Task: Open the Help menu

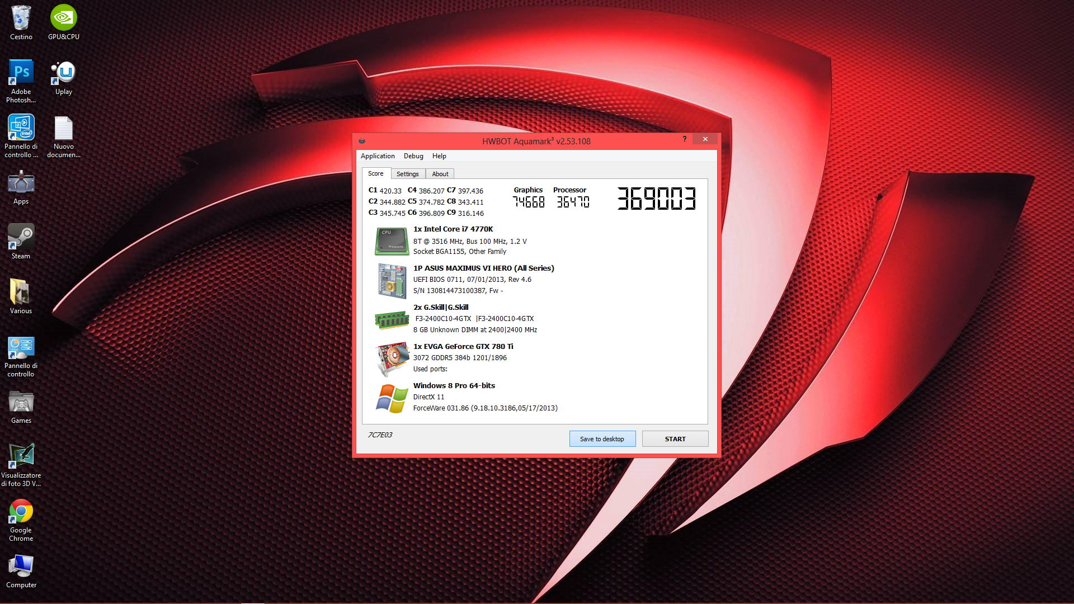Action: (439, 156)
